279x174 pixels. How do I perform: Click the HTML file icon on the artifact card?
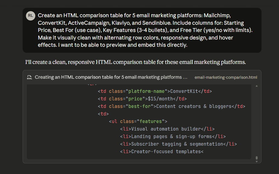tap(29, 77)
